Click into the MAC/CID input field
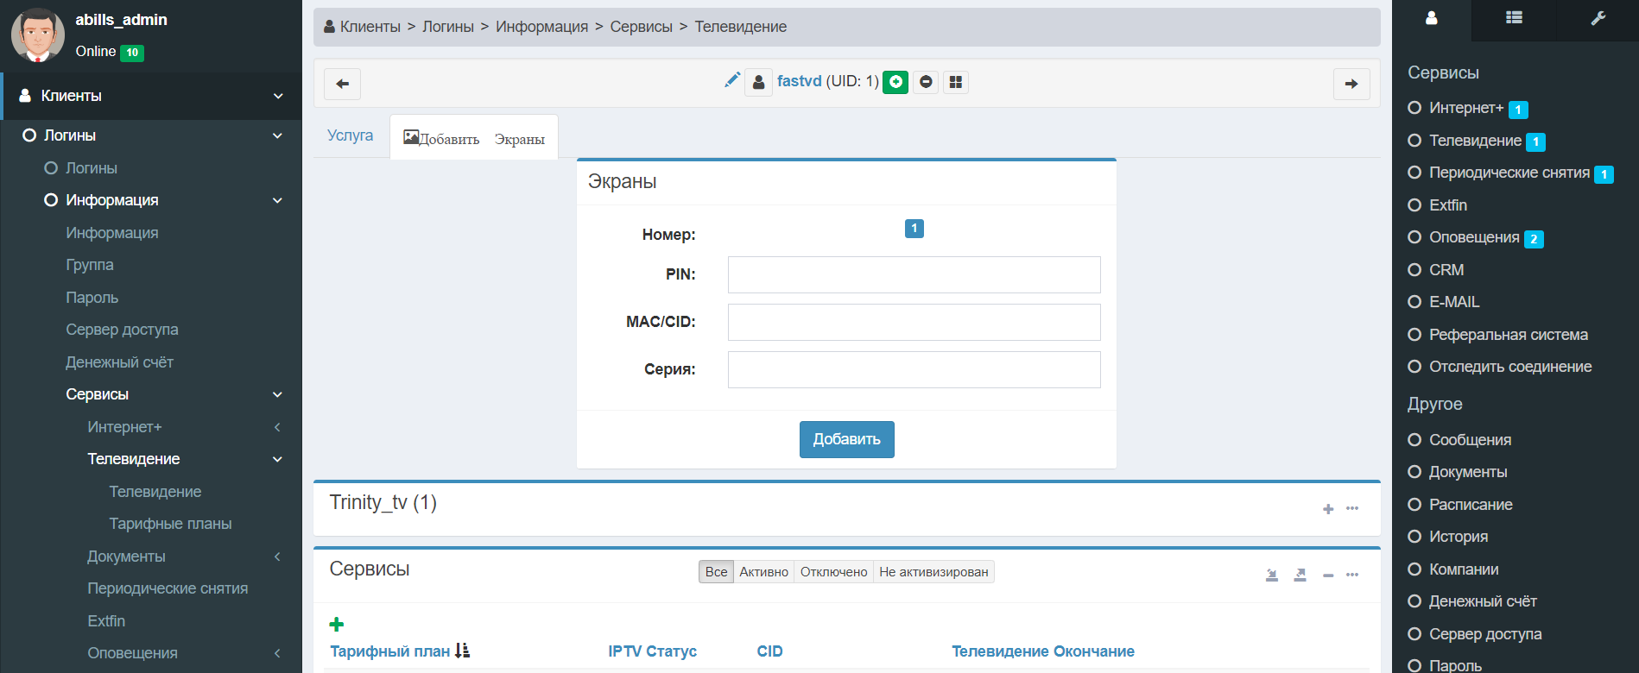 pyautogui.click(x=914, y=322)
